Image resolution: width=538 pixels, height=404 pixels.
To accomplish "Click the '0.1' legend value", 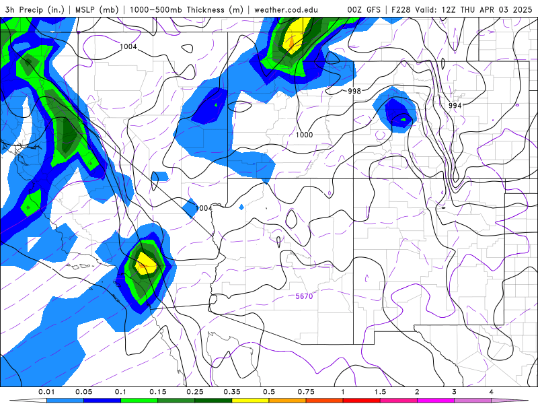I will pos(120,392).
